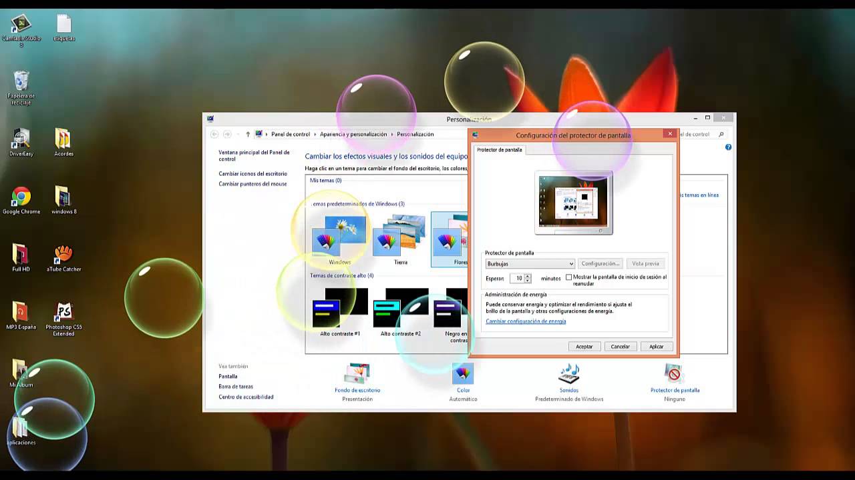The width and height of the screenshot is (855, 480).
Task: Click the Aplicar button
Action: point(657,347)
